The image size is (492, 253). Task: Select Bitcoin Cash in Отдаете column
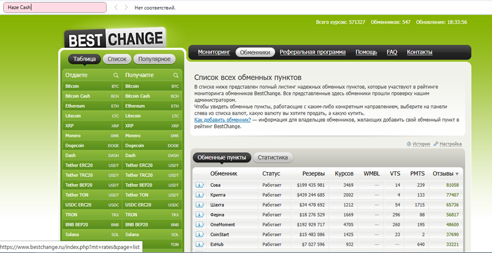[92, 96]
